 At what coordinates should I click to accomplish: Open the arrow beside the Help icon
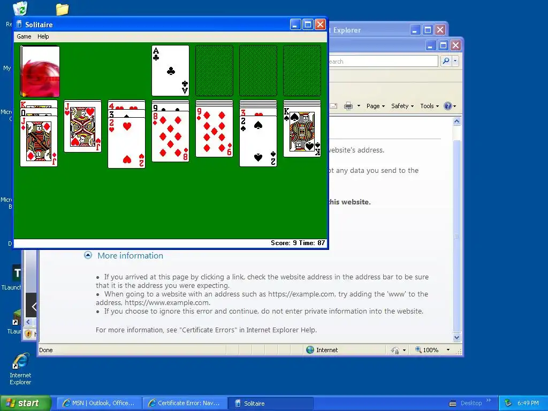tap(455, 106)
